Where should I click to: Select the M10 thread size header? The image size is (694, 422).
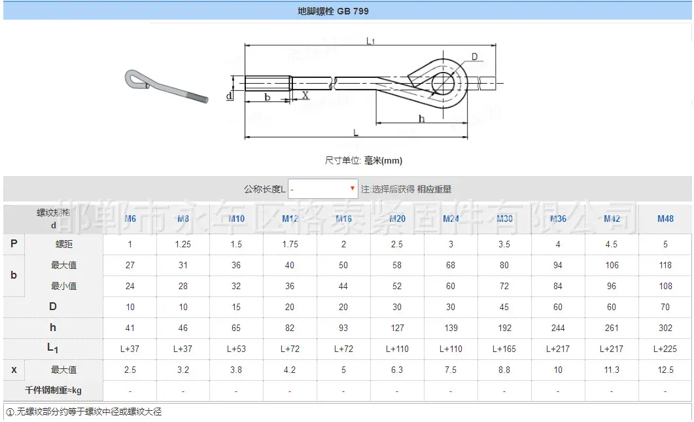click(x=237, y=219)
